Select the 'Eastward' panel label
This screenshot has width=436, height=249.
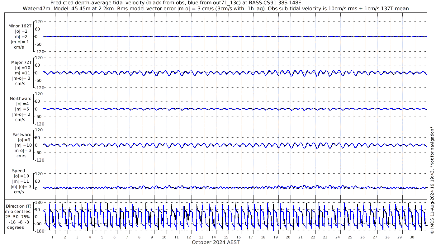click(22, 134)
